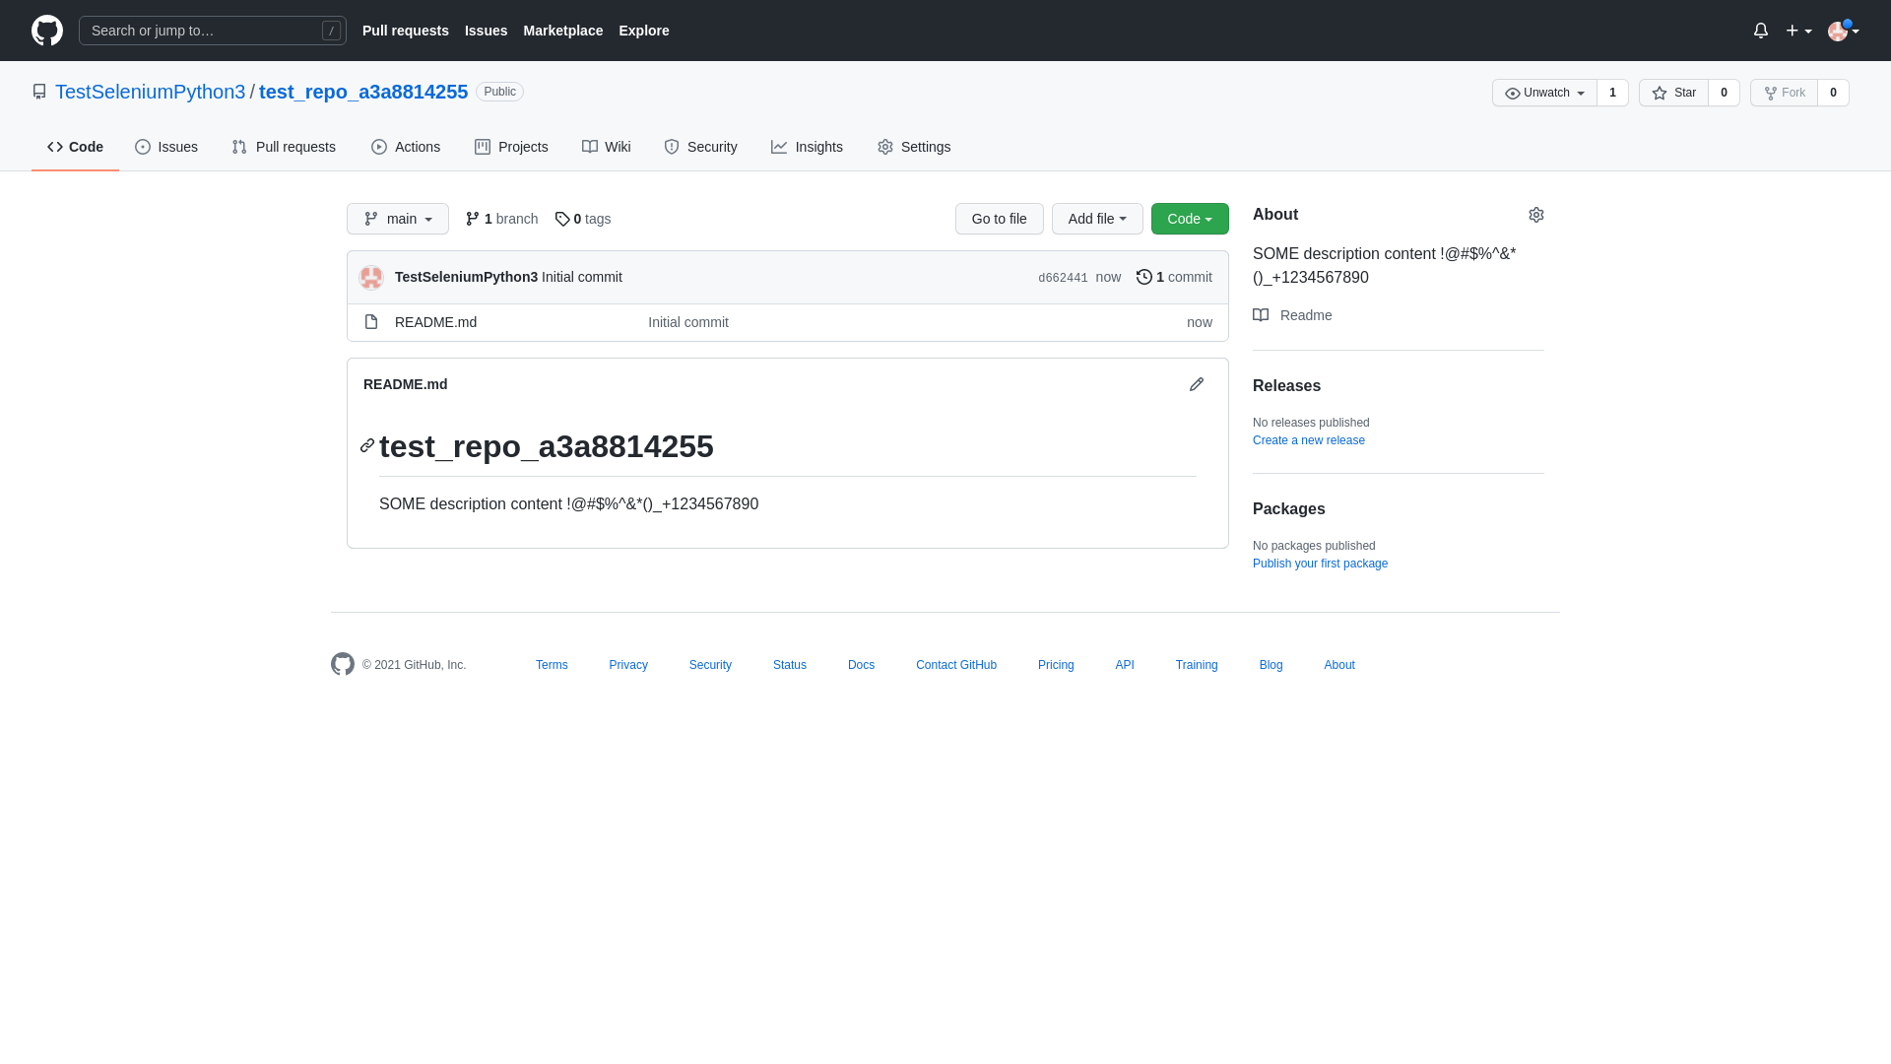Open the 1 commit history link
The height and width of the screenshot is (1064, 1891).
(x=1174, y=277)
